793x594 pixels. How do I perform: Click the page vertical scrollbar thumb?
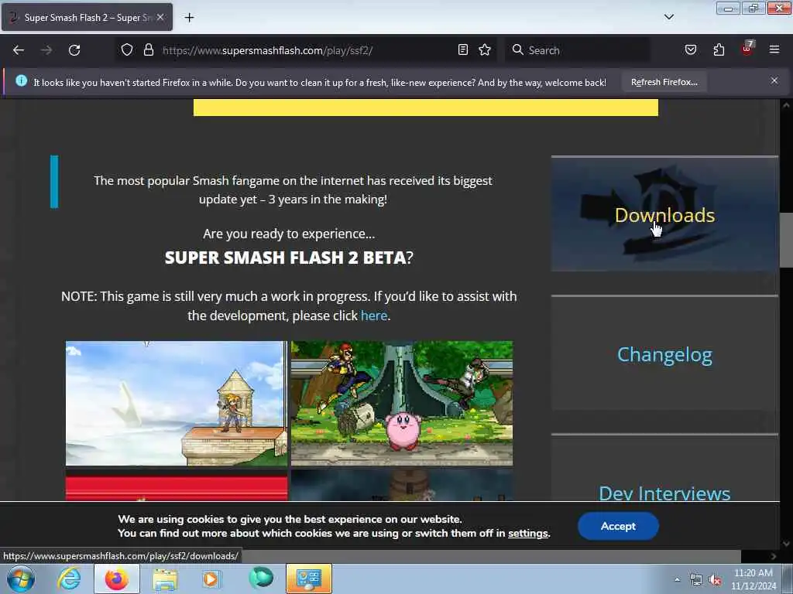click(786, 240)
